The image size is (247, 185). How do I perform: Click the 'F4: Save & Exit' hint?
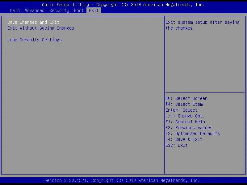coord(184,139)
